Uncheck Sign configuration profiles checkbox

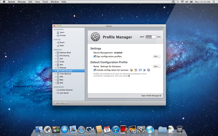tap(95, 56)
